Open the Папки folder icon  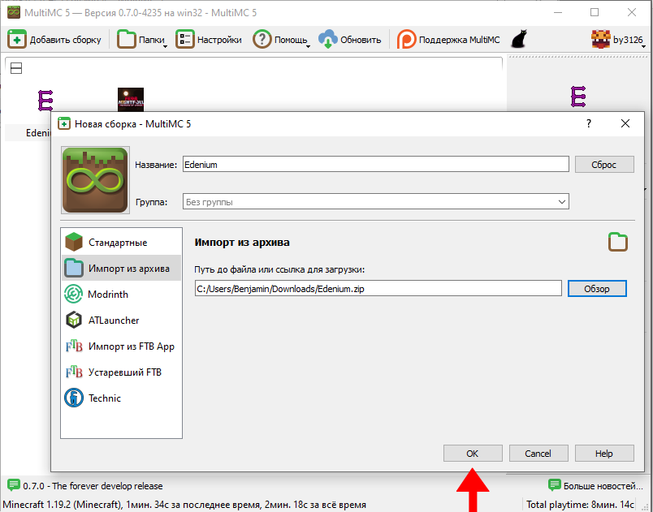pyautogui.click(x=127, y=40)
